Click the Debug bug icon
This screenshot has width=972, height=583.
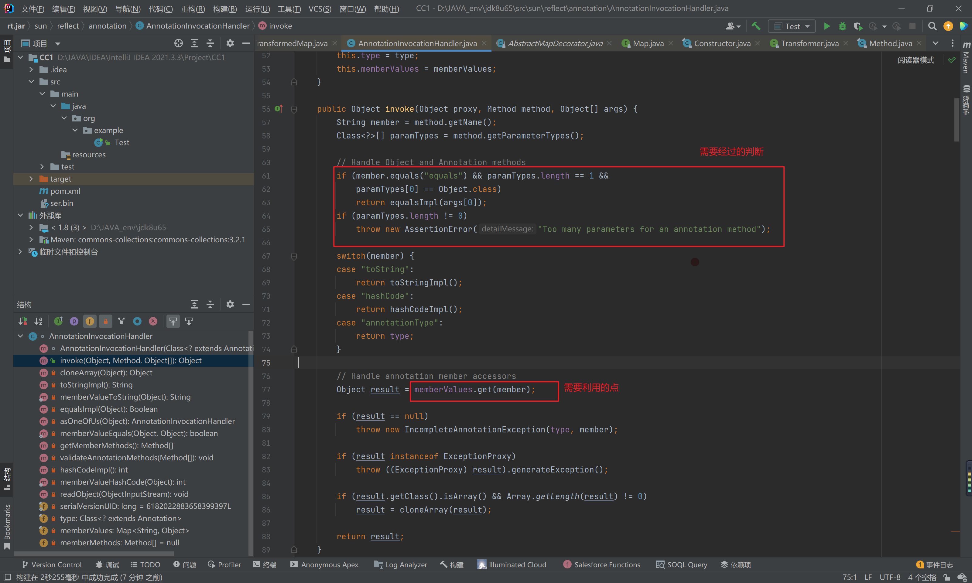[842, 26]
